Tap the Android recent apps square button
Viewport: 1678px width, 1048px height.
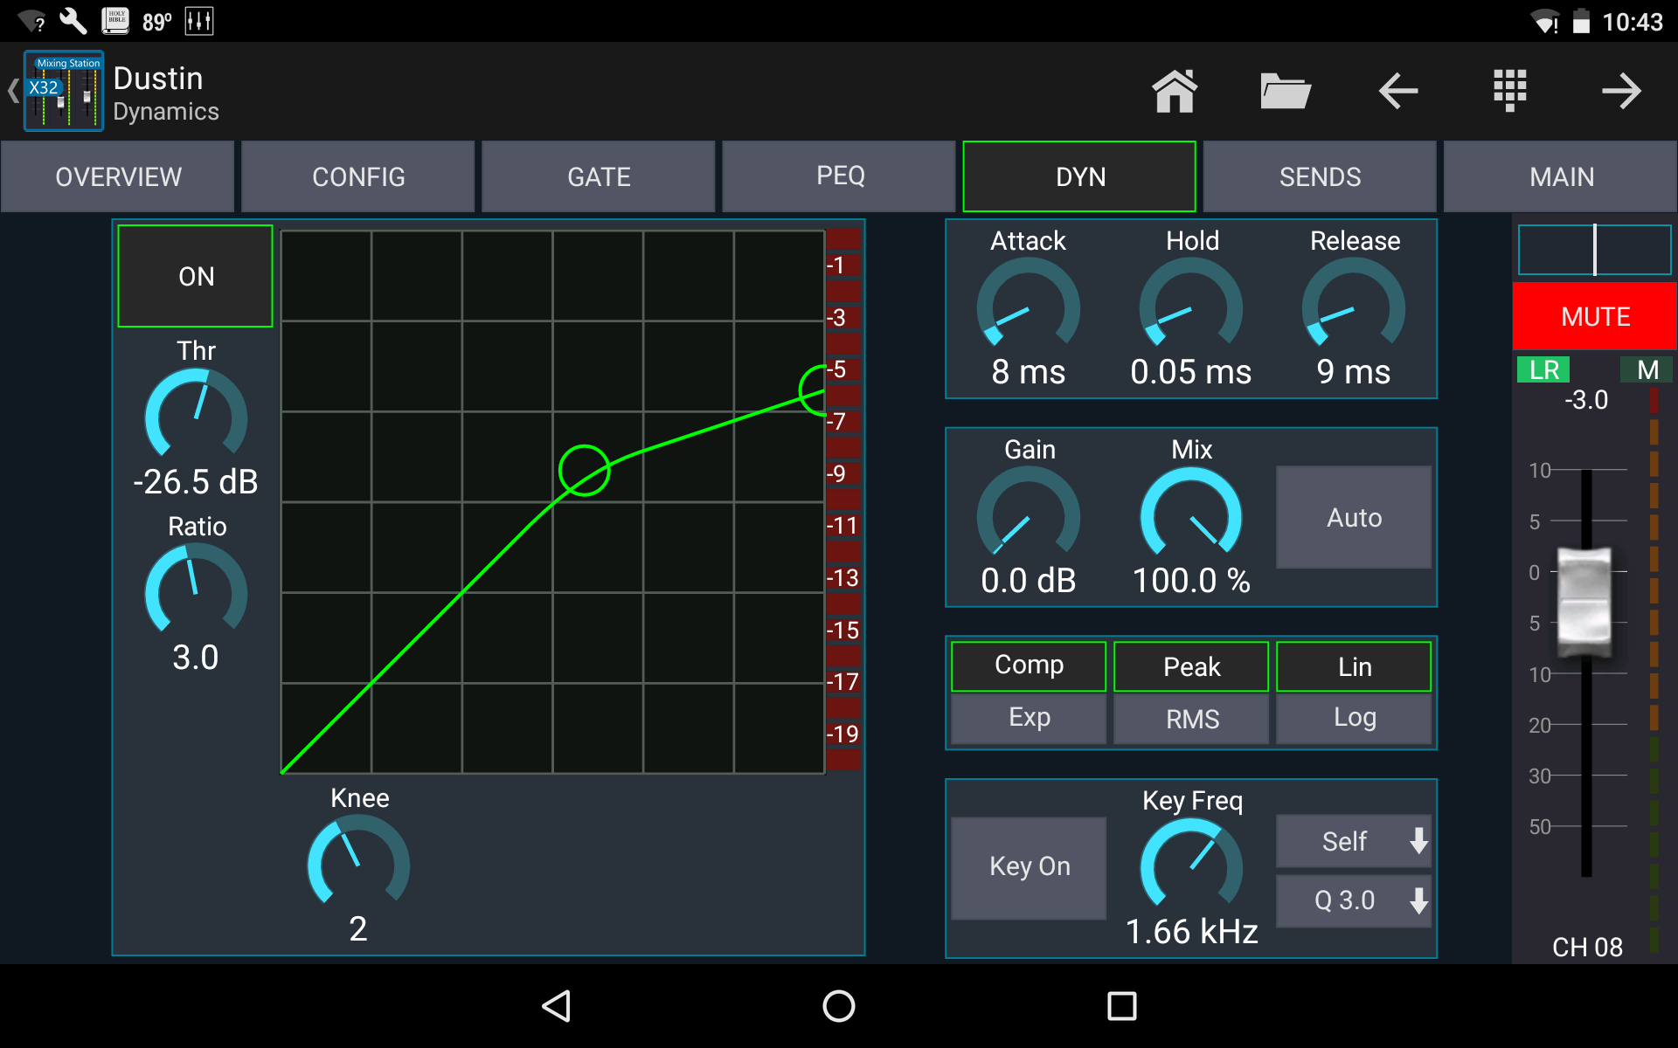1121,1006
